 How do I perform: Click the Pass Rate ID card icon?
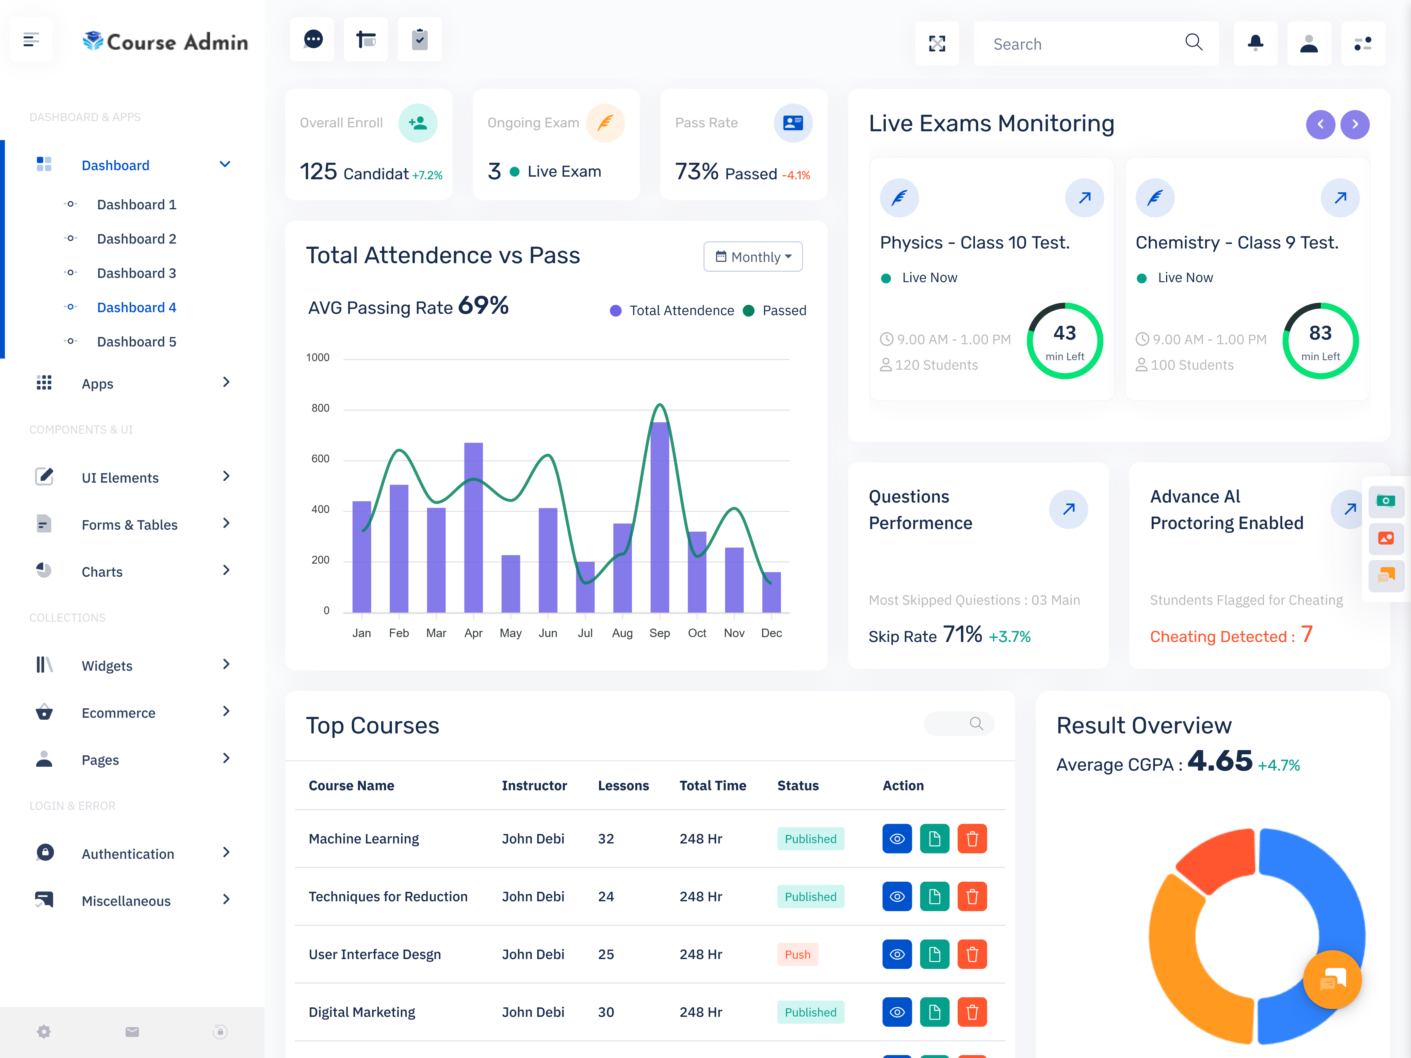click(x=793, y=123)
